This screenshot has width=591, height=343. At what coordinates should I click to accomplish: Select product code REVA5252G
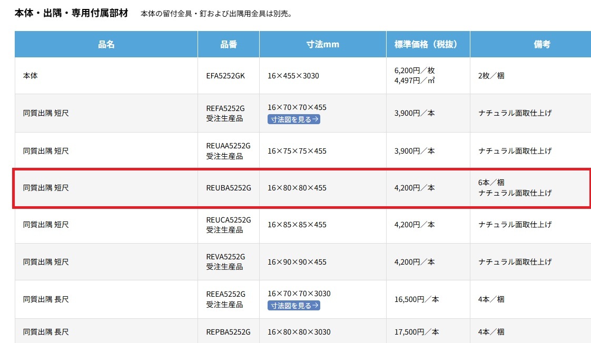(x=225, y=257)
